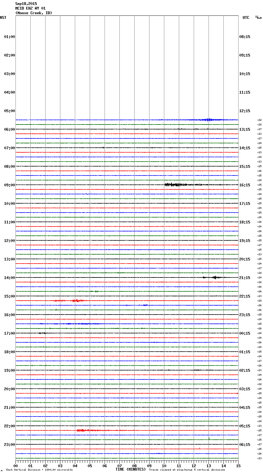The height and width of the screenshot is (474, 263).
Task: Click the 03:15 UTC time label
Action: pos(245,389)
